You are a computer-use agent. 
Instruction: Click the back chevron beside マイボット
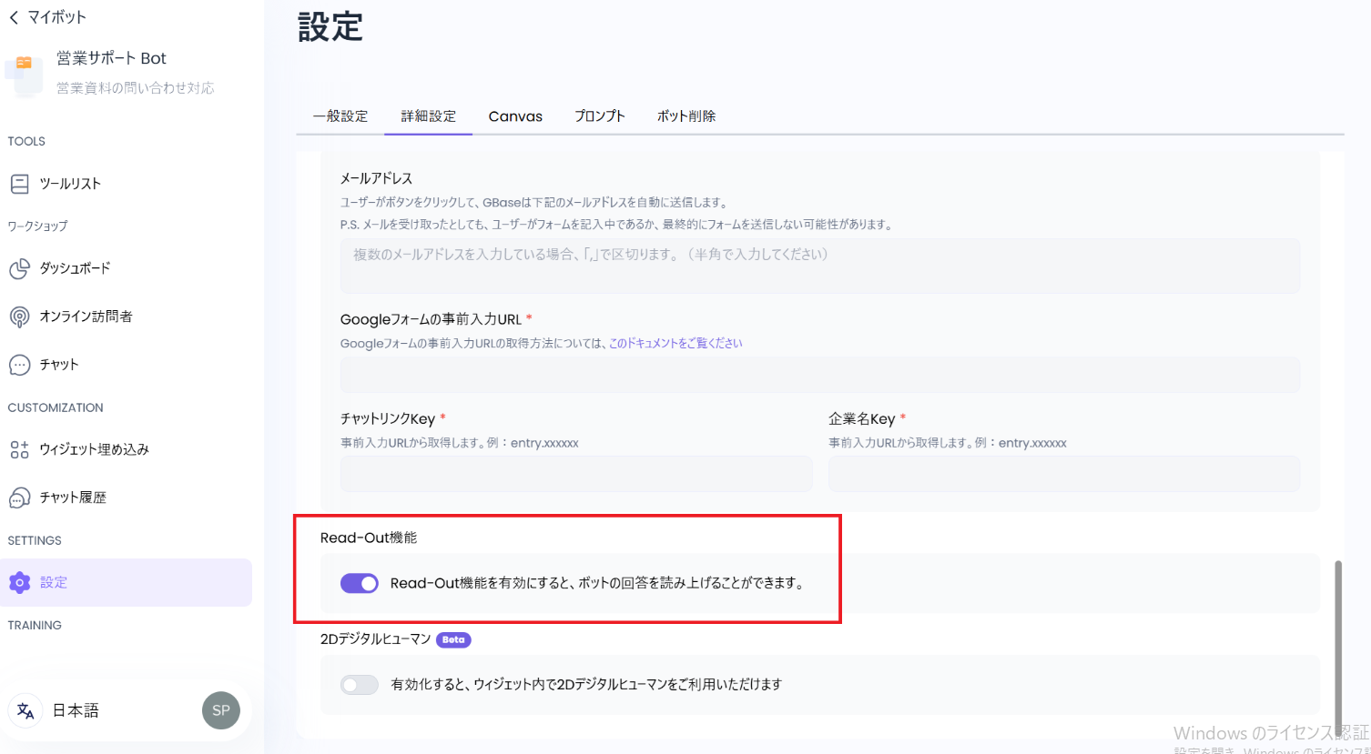click(x=14, y=17)
